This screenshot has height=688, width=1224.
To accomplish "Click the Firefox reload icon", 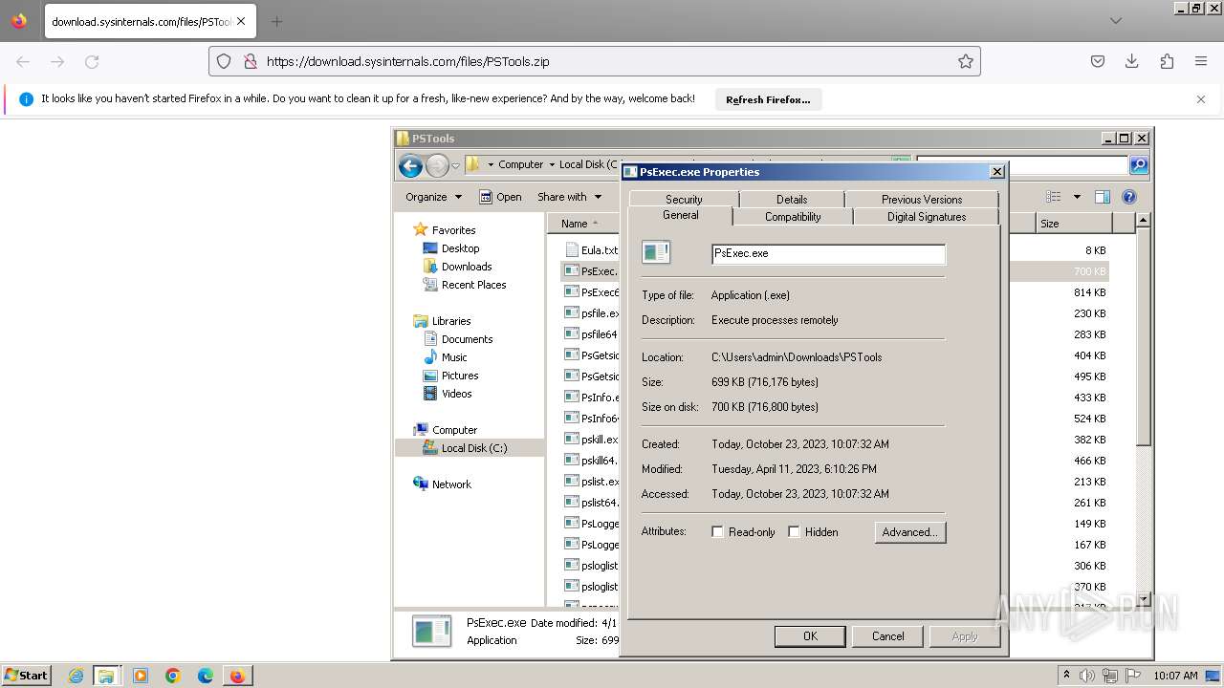I will tap(92, 61).
